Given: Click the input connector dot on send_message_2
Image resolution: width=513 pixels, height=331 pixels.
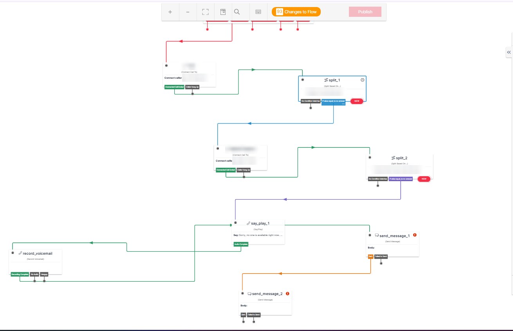Looking at the screenshot, I should (243, 293).
